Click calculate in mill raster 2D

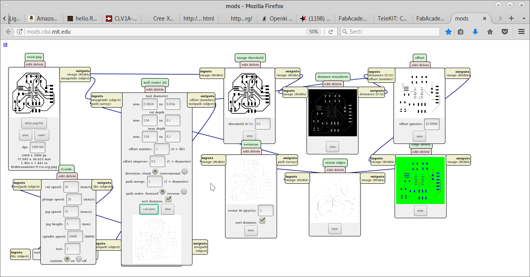click(149, 209)
